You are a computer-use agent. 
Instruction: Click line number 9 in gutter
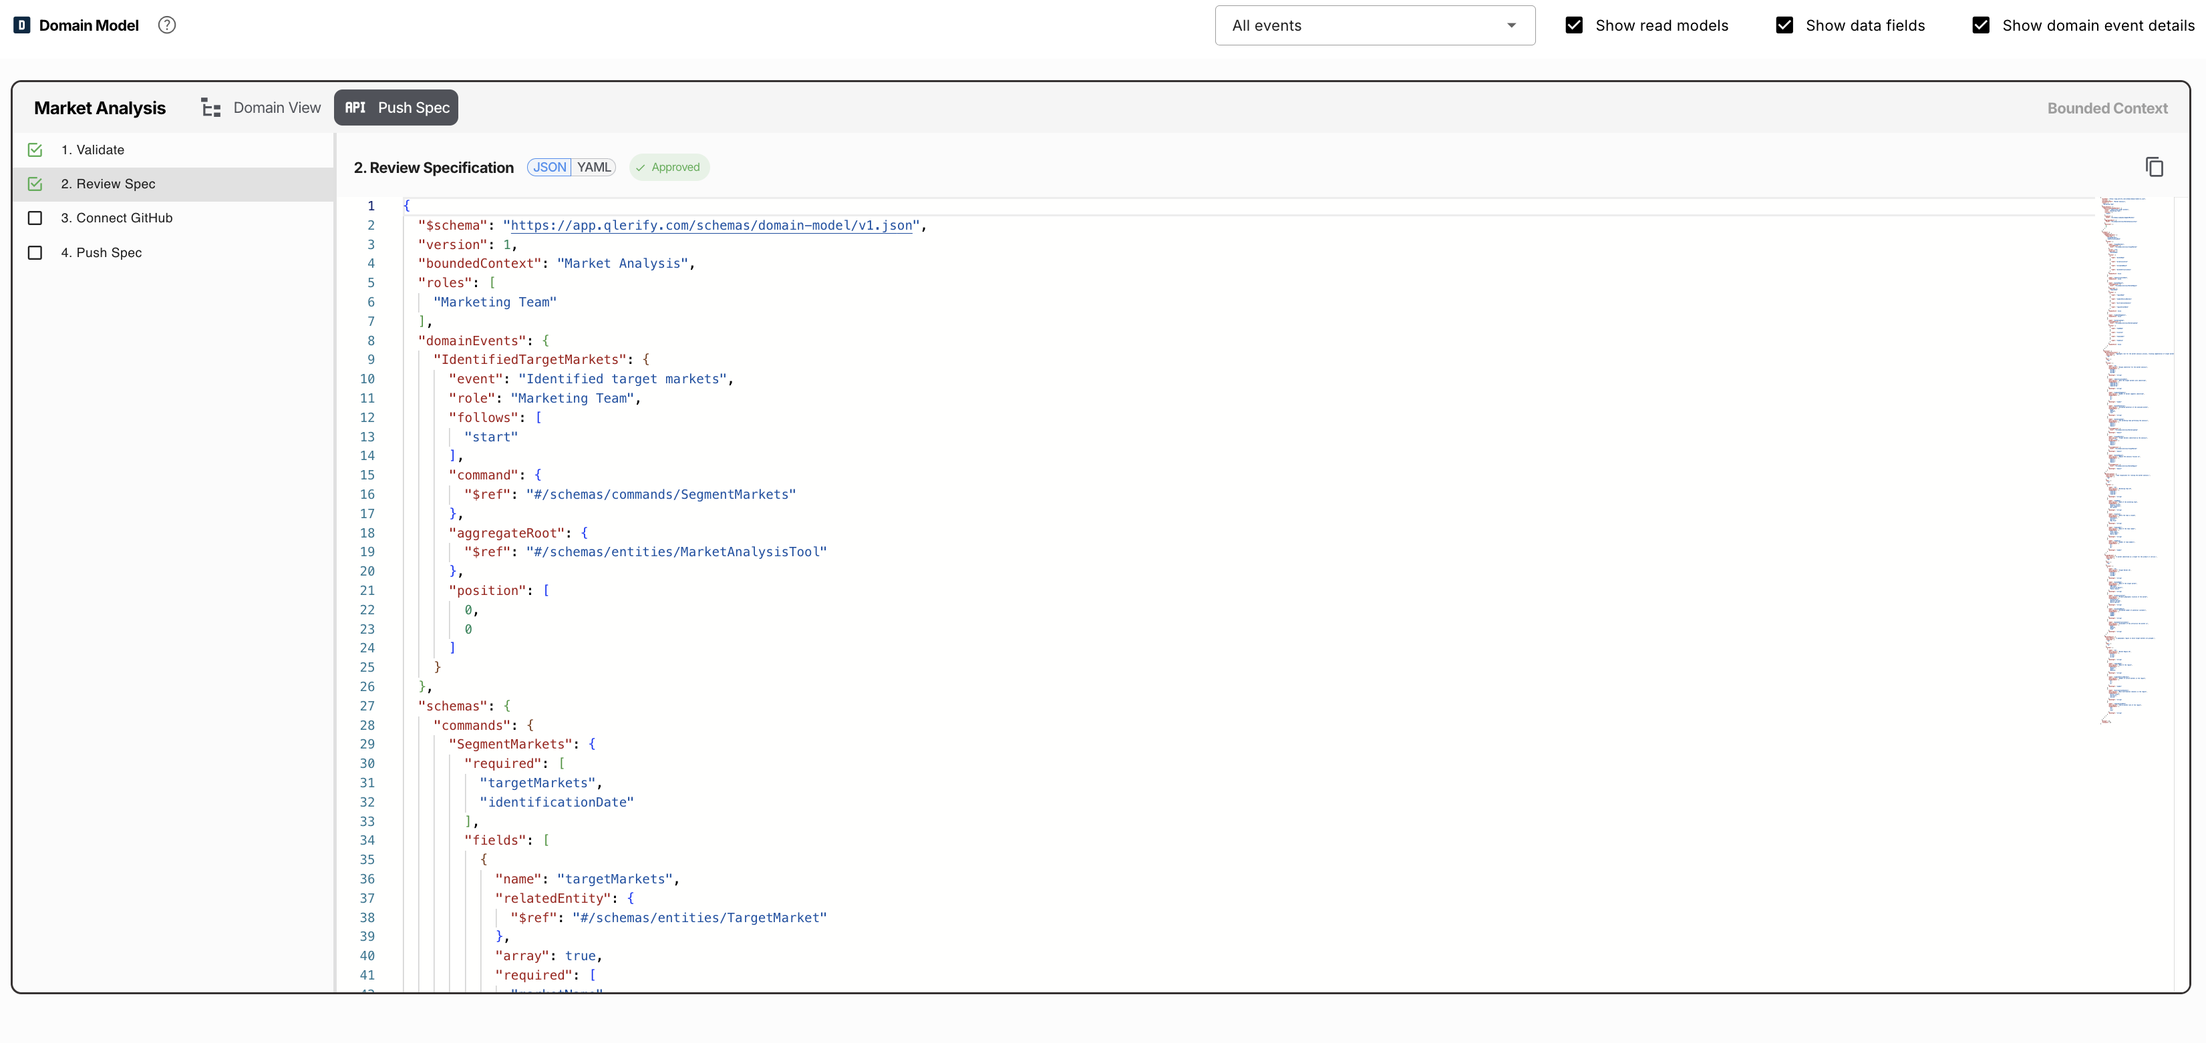371,360
